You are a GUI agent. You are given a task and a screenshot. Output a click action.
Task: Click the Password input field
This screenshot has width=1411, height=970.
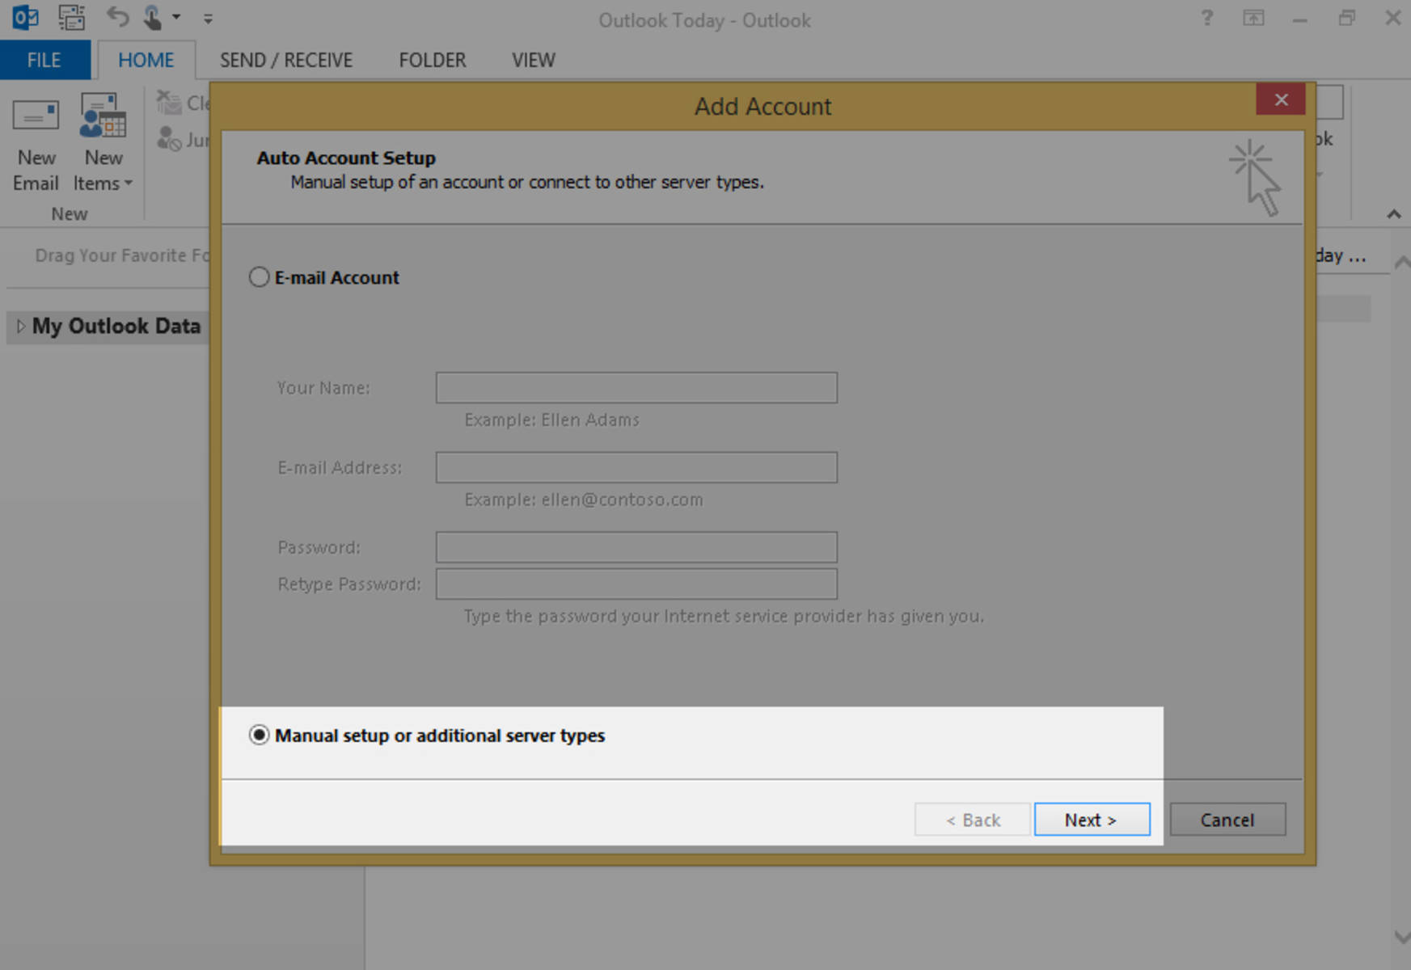[636, 547]
